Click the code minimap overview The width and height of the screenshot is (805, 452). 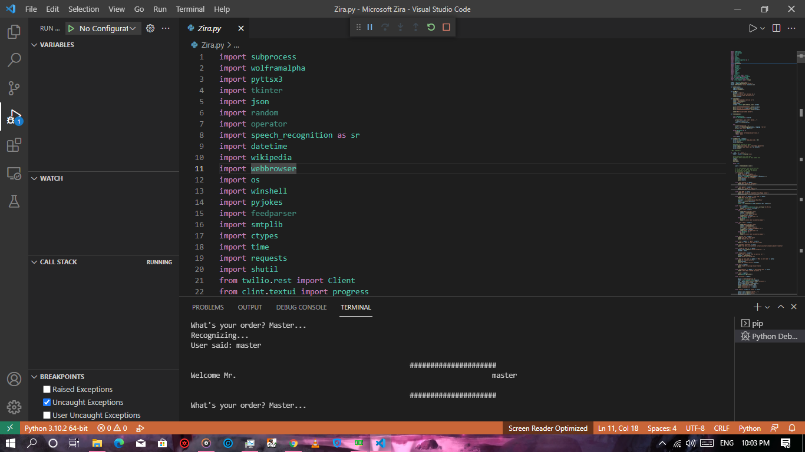point(763,173)
